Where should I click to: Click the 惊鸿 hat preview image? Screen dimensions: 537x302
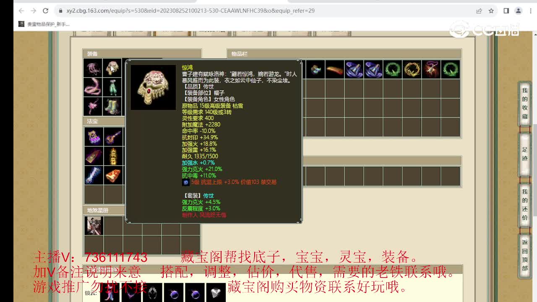tap(153, 87)
